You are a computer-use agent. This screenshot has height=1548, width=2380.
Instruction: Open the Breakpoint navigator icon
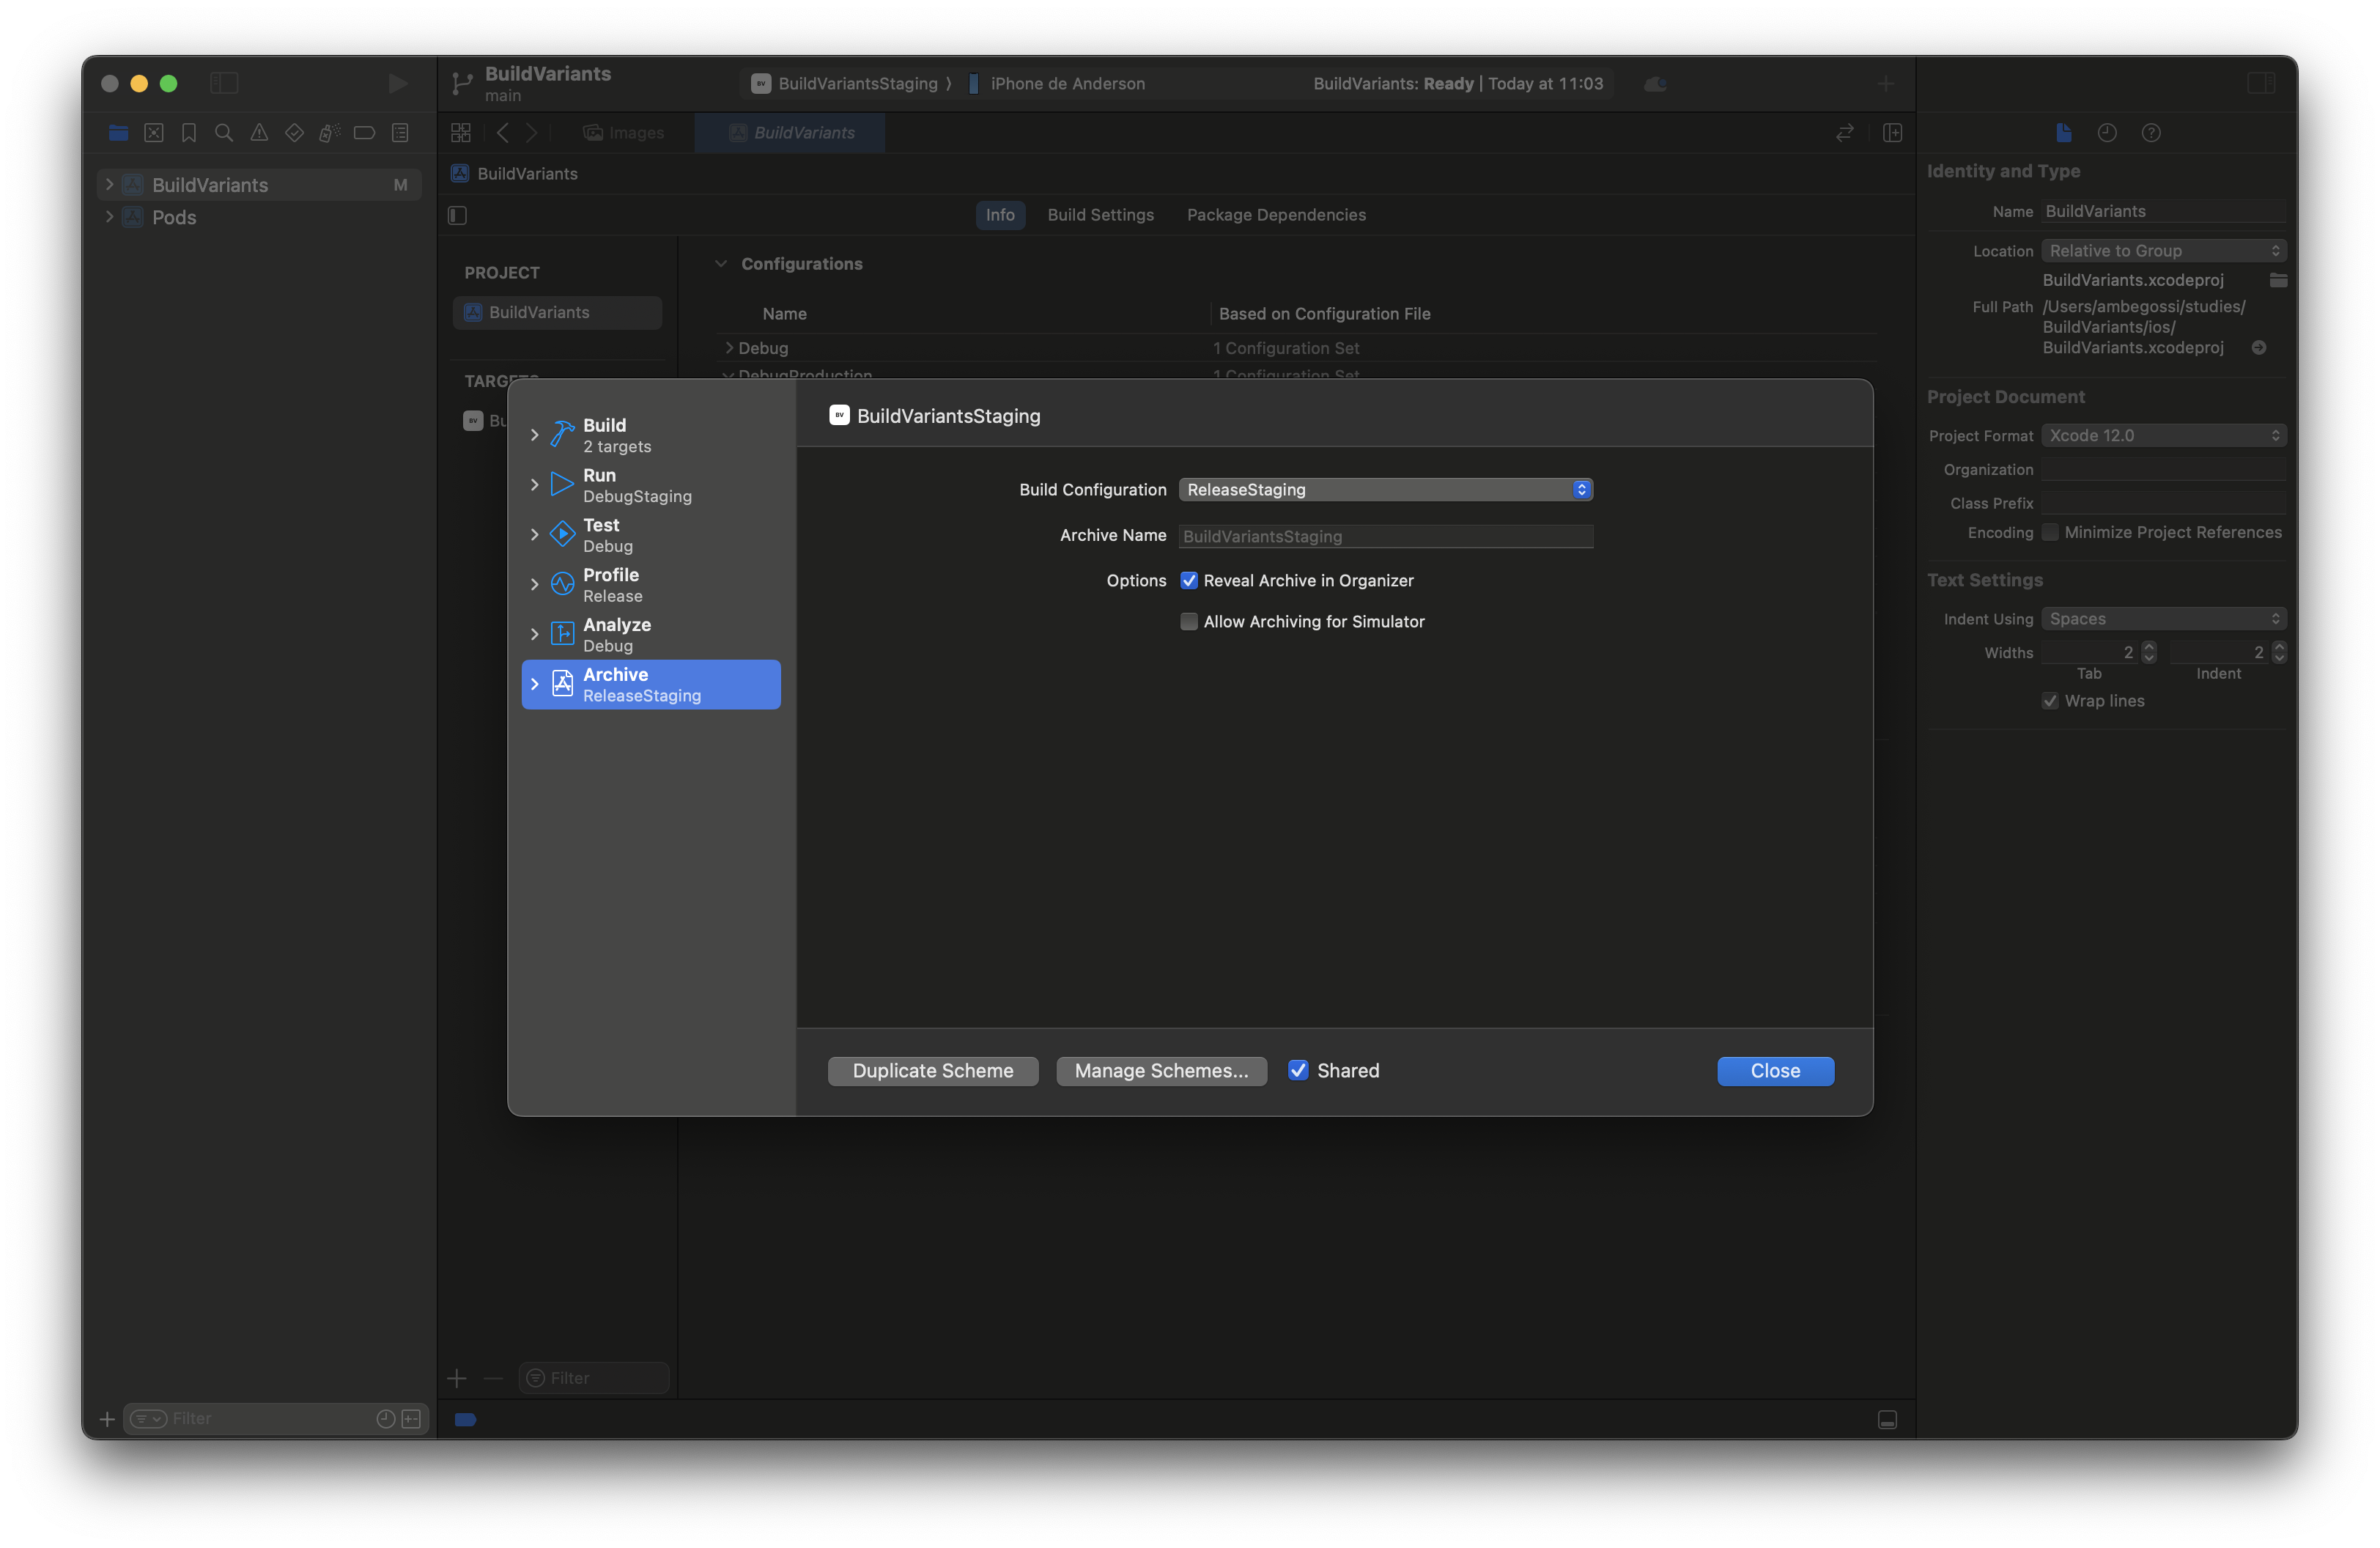click(x=364, y=133)
